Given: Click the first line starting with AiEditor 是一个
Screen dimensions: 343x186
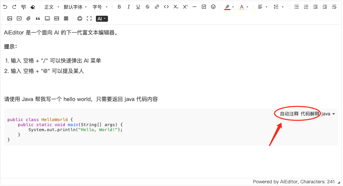Looking at the screenshot, I should [61, 32].
